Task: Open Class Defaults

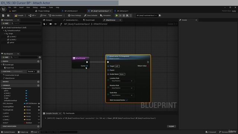Action: point(91,16)
